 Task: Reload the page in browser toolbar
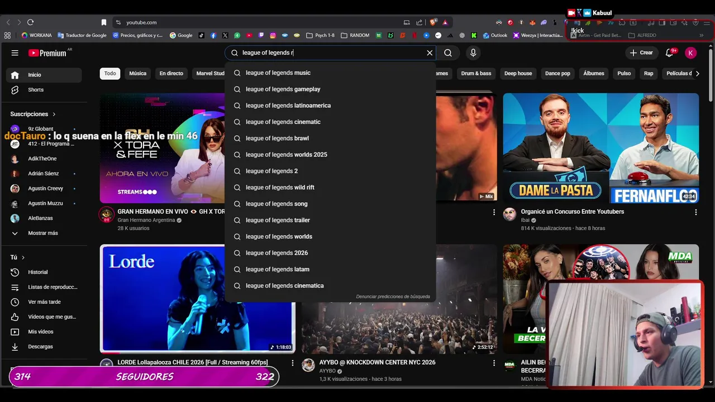[x=30, y=22]
